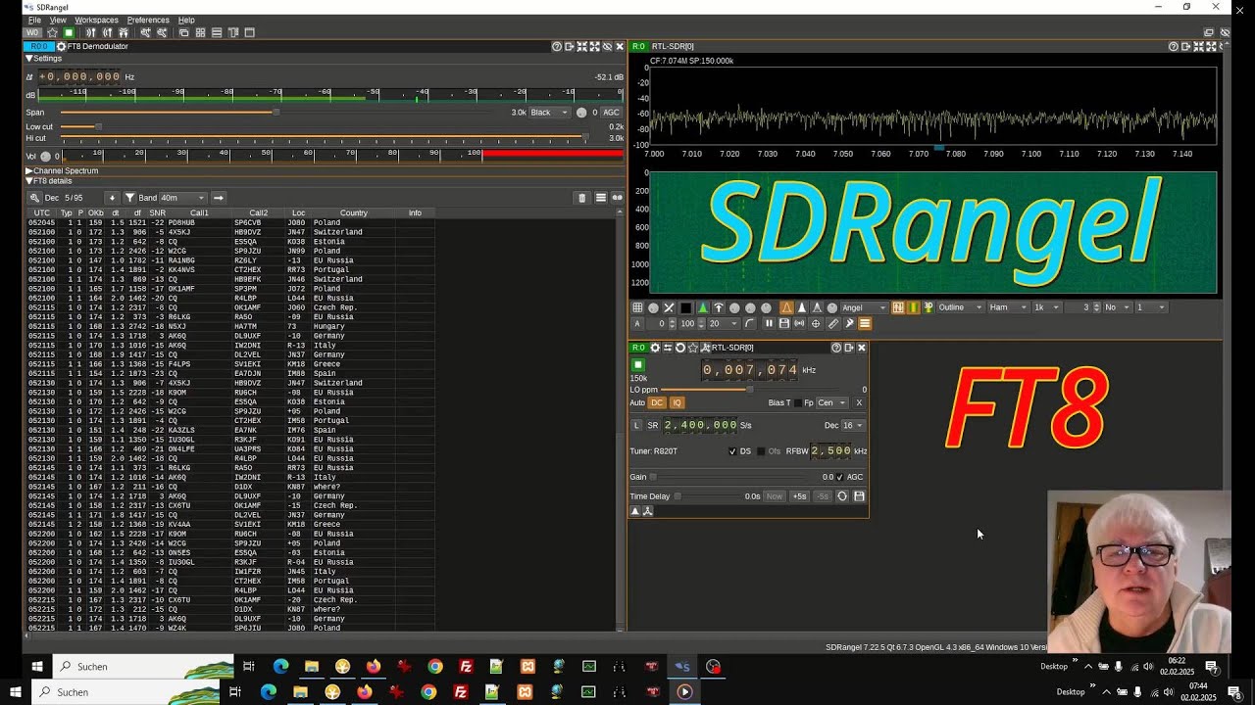This screenshot has height=705, width=1255.
Task: Toggle the Ofs offset tuning checkbox
Action: [x=761, y=451]
